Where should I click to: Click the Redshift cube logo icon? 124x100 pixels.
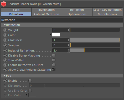tap(4, 4)
